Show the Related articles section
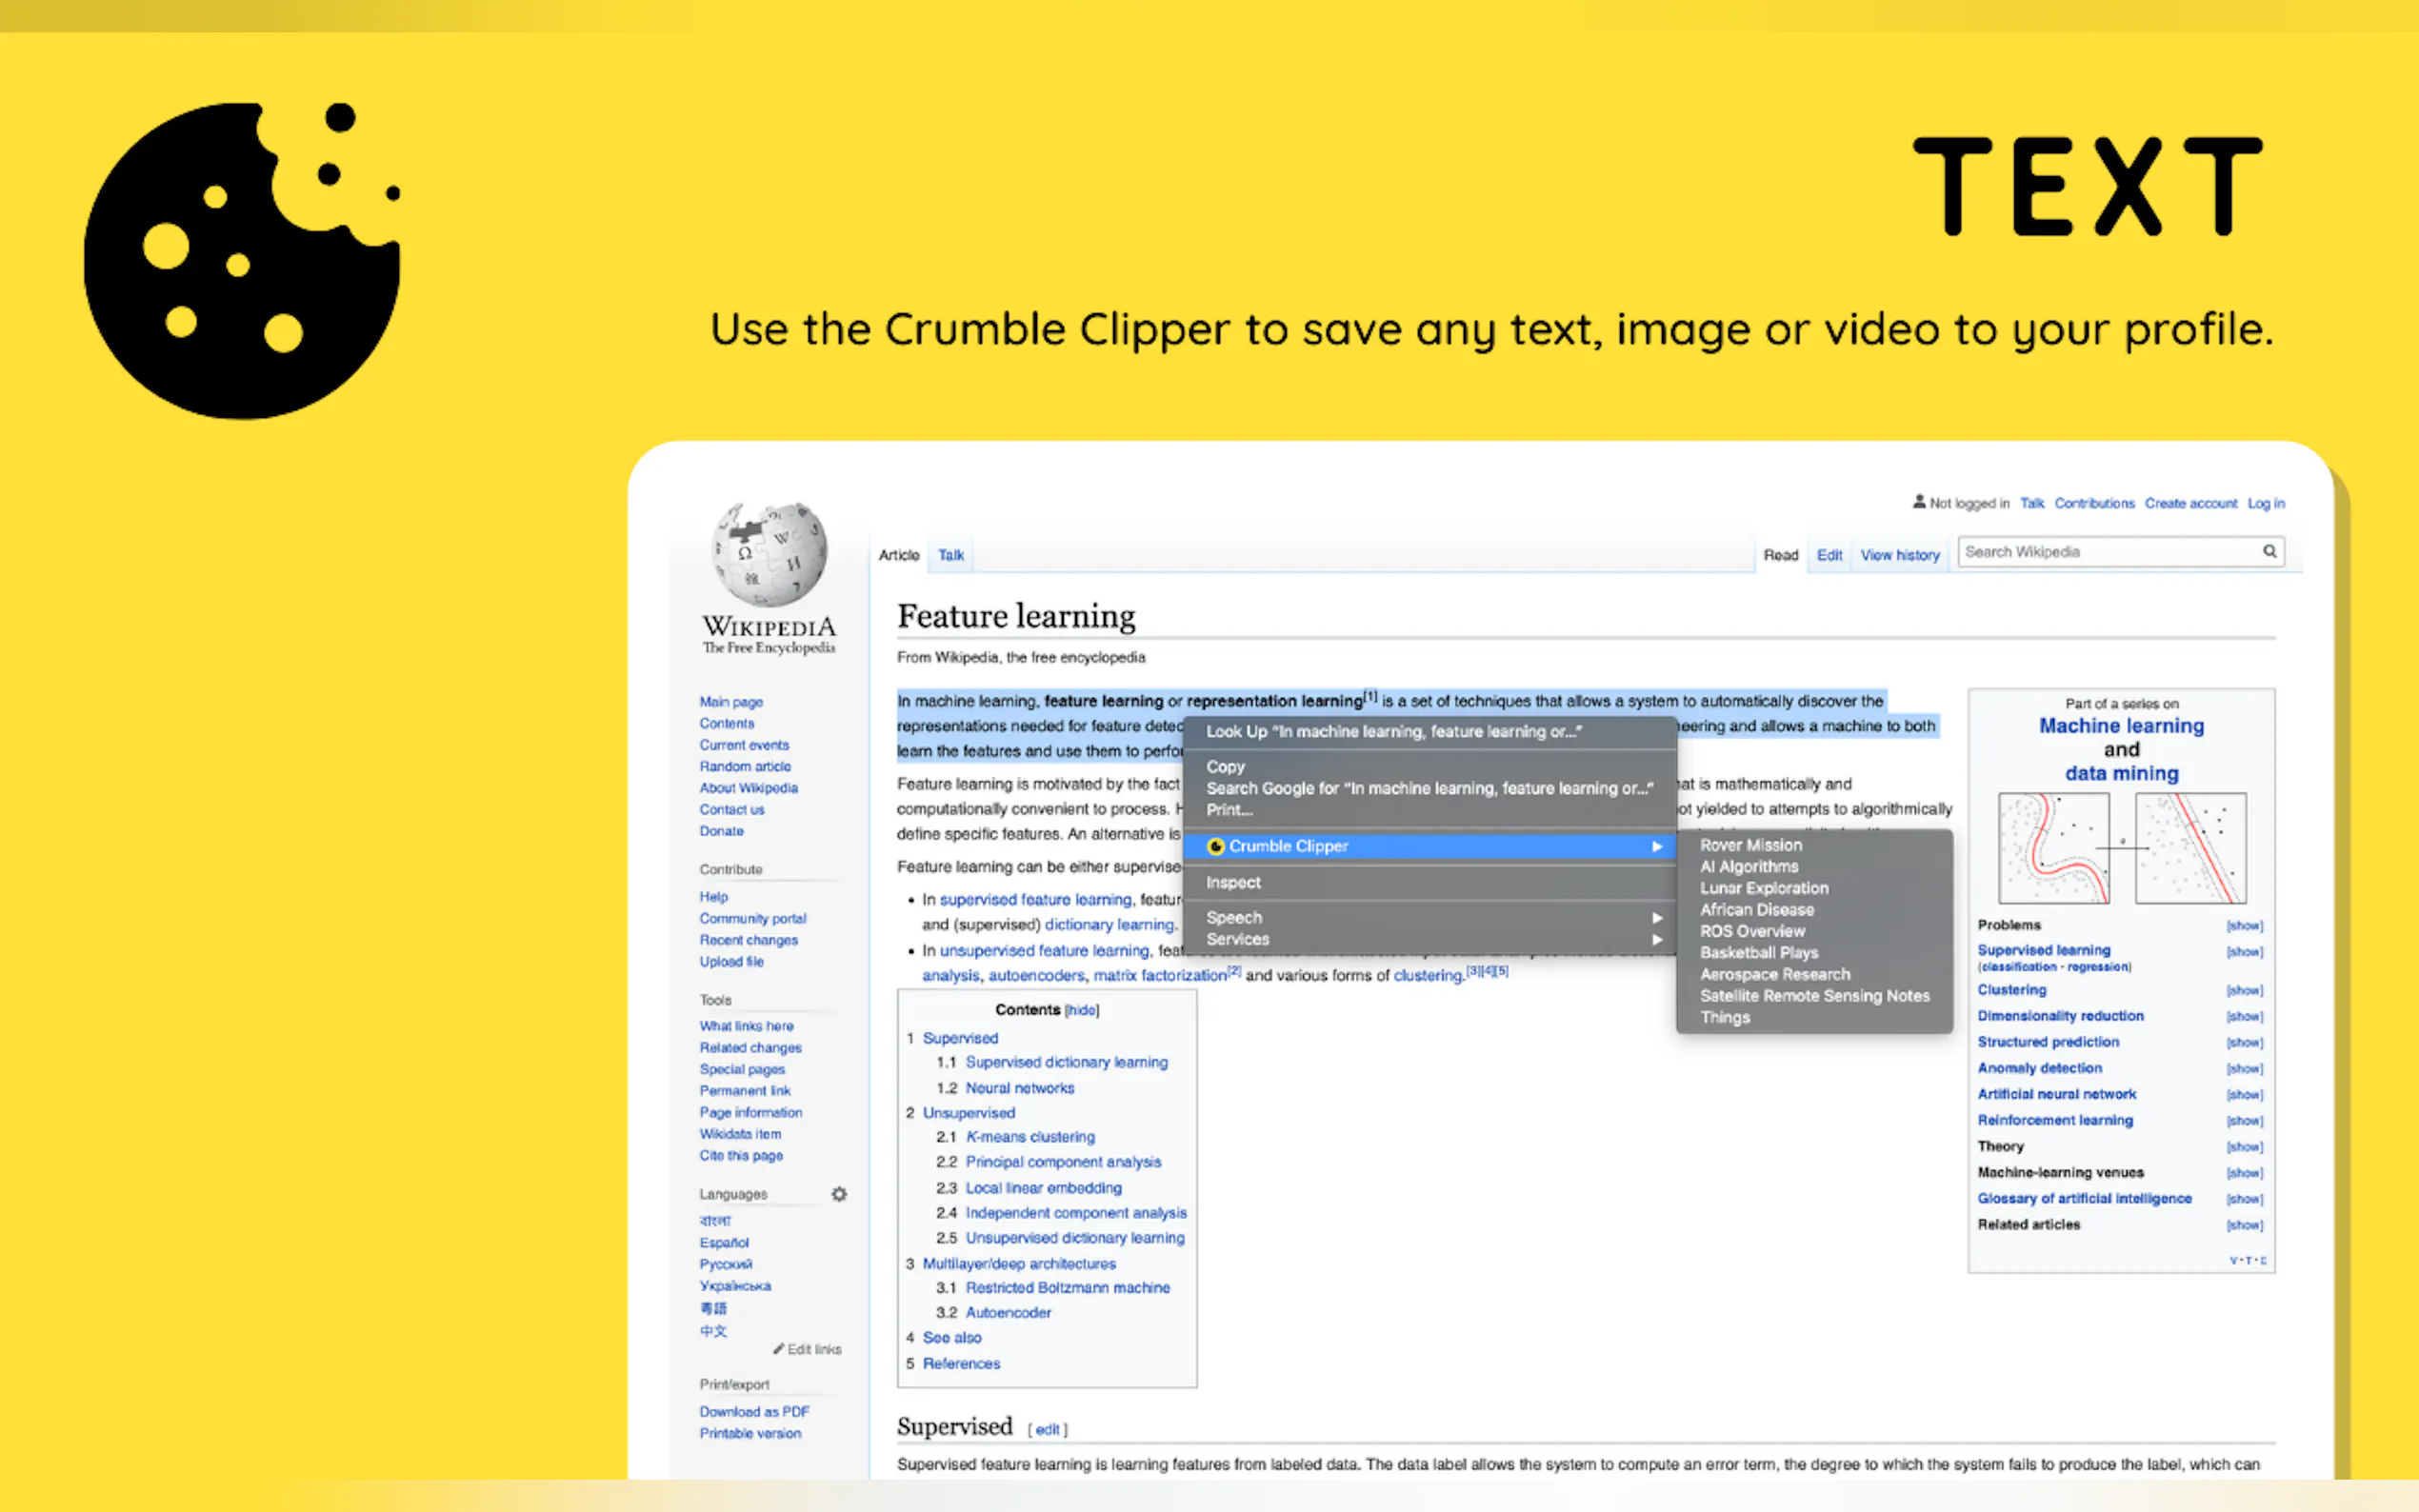The height and width of the screenshot is (1512, 2419). (x=2244, y=1225)
